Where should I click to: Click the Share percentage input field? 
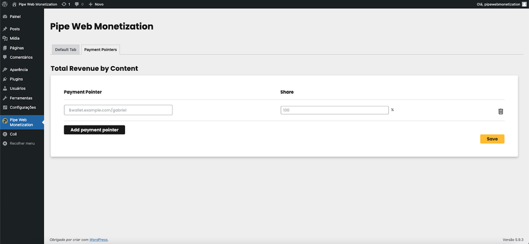pos(334,110)
